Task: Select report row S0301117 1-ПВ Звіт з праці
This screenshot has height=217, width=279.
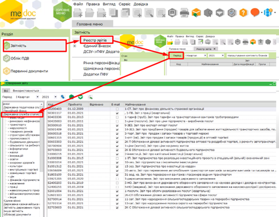Action: pos(161,113)
